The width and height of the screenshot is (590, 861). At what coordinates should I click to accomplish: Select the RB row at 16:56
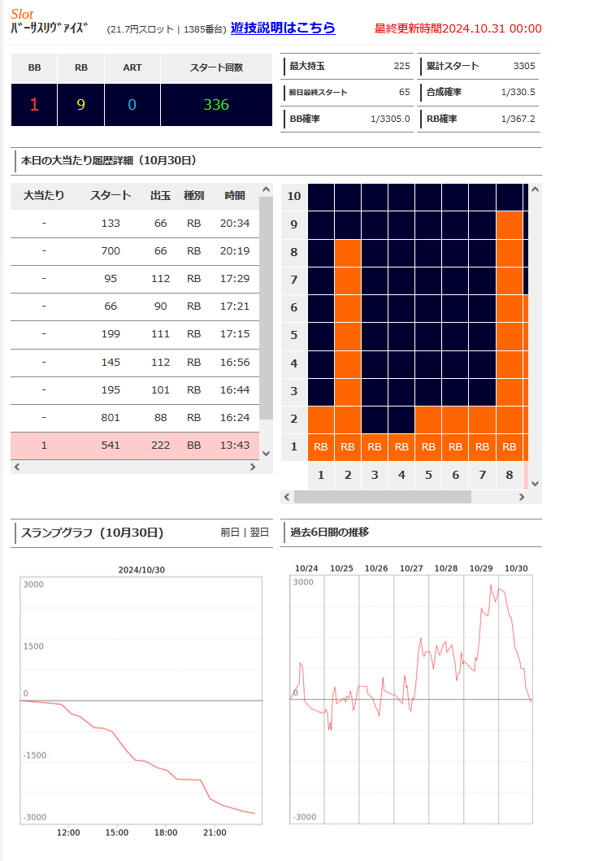coord(135,363)
